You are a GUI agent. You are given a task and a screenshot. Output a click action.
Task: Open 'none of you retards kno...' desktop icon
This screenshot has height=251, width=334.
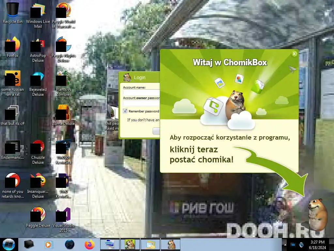[x=12, y=185]
